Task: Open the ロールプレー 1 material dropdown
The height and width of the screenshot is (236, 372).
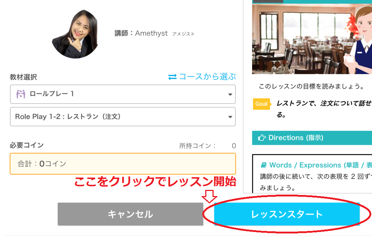Action: click(123, 94)
